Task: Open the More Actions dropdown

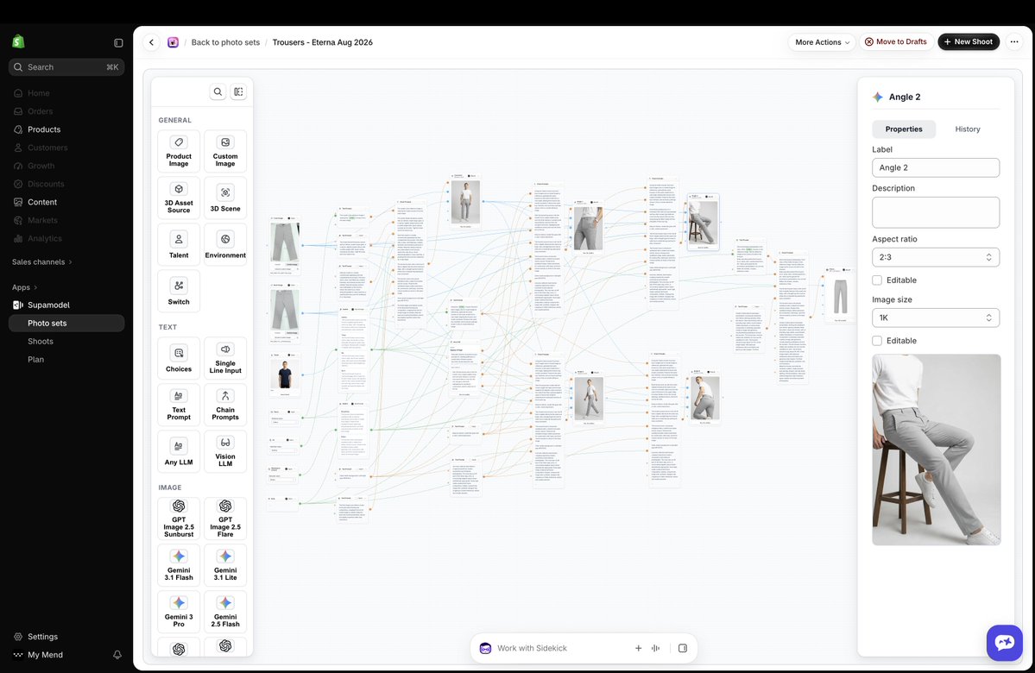Action: [x=822, y=41]
